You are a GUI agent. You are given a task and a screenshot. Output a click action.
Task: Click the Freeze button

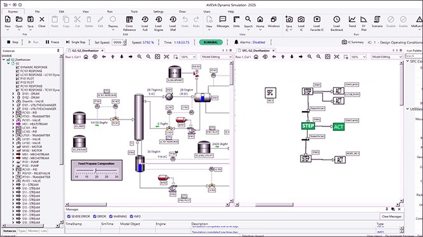(x=52, y=42)
